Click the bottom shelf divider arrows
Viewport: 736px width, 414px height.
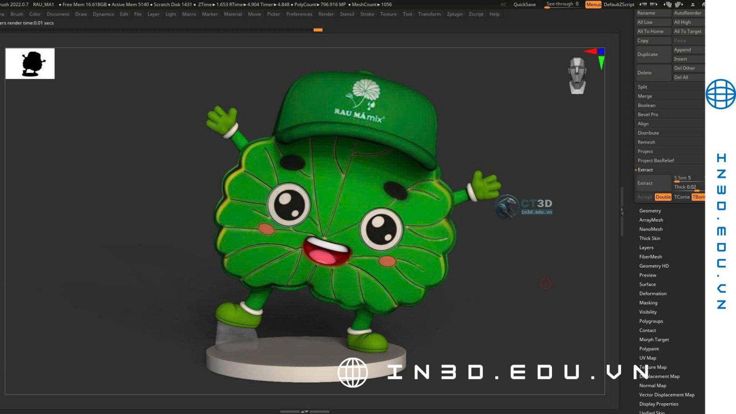pos(305,412)
